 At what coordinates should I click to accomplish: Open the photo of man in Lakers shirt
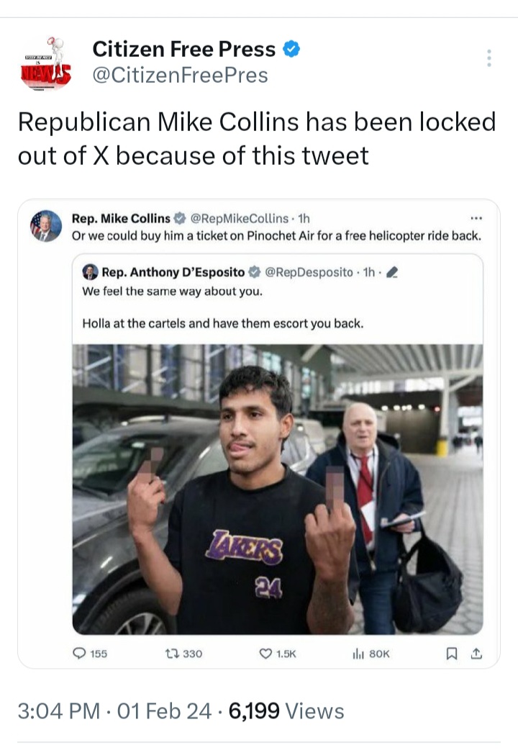point(278,489)
